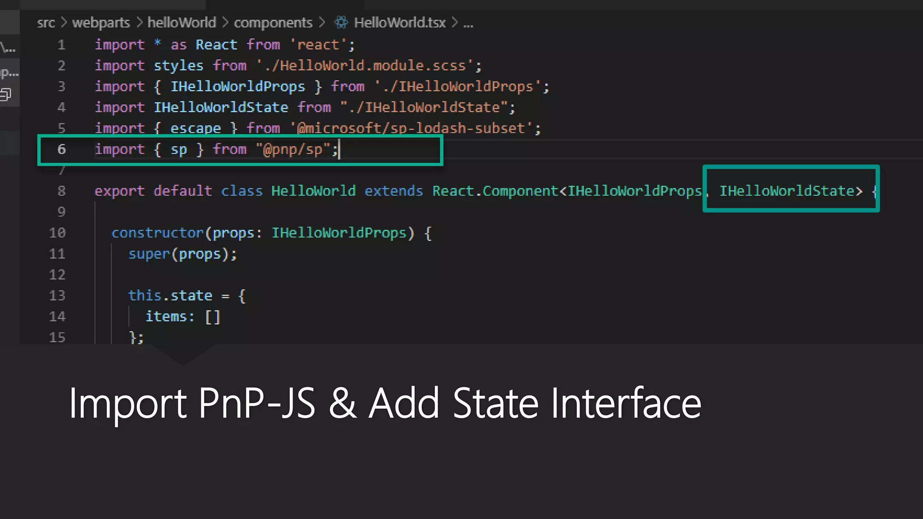Click line number 1 in gutter

tap(61, 45)
